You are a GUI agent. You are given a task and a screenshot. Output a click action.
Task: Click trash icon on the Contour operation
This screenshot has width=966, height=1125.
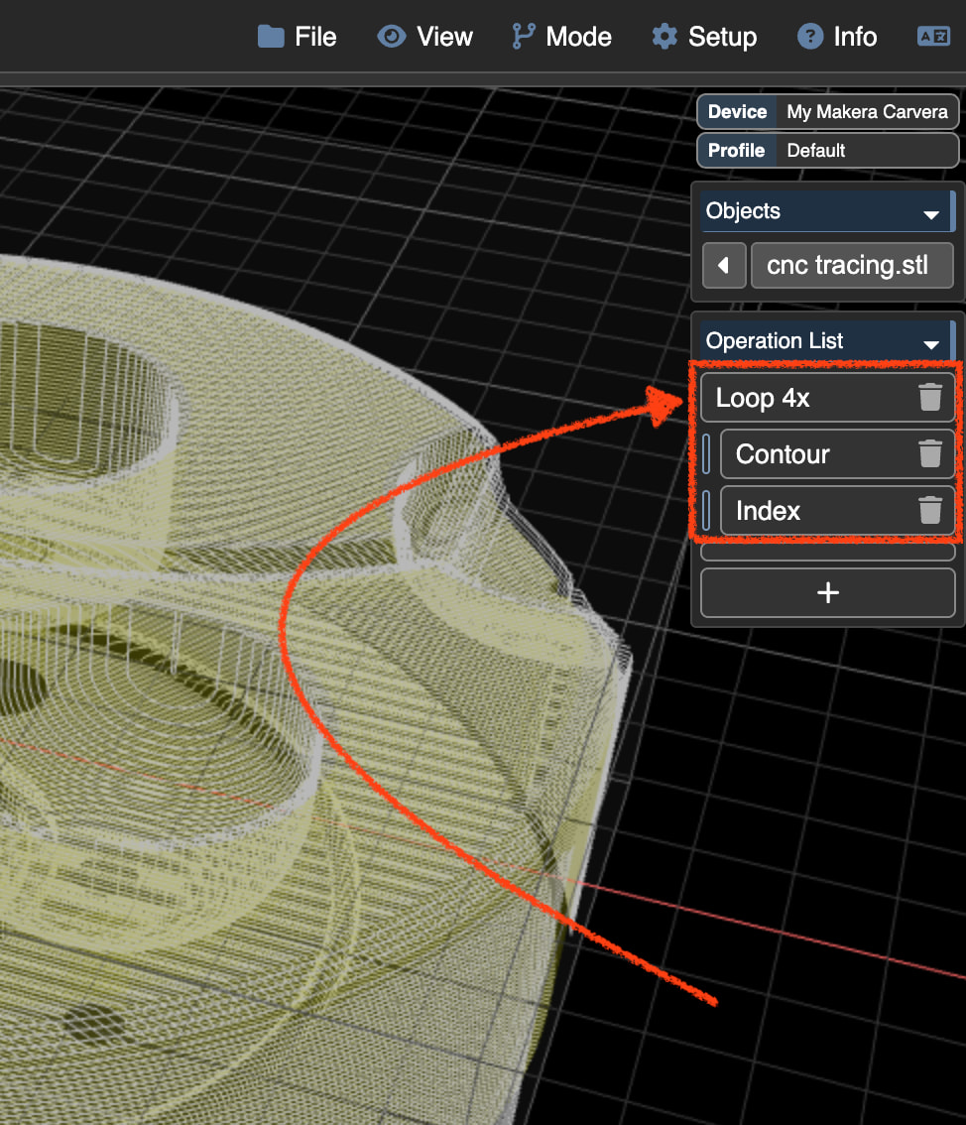929,454
